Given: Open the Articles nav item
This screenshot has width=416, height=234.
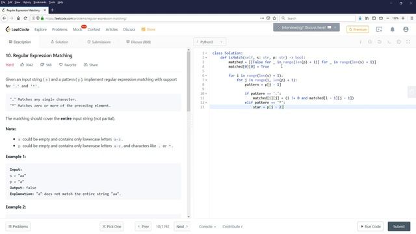Looking at the screenshot, I should 112,29.
